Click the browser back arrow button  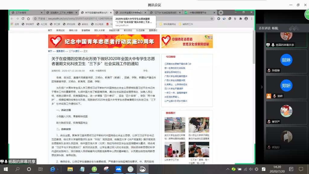(x=12, y=18)
